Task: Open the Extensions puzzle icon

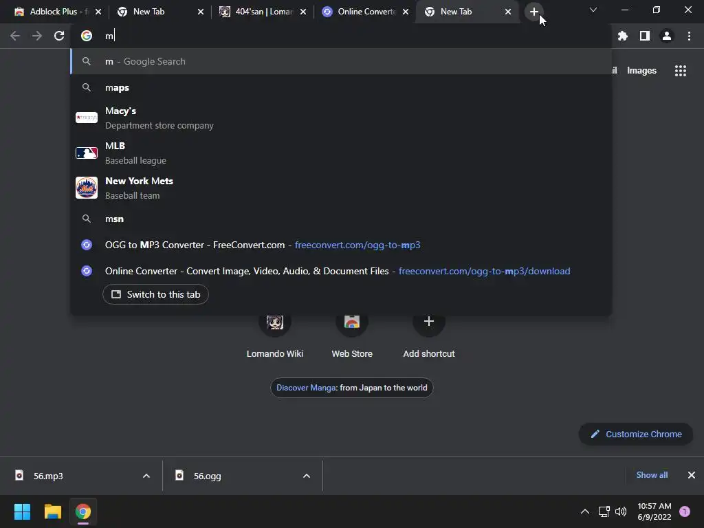Action: click(623, 36)
